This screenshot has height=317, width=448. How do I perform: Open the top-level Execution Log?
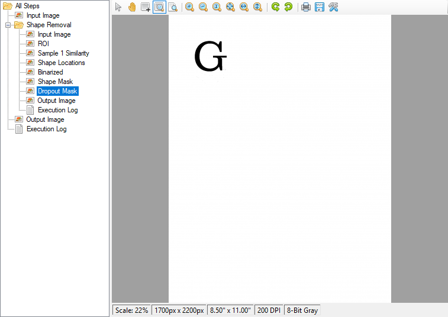(x=47, y=129)
